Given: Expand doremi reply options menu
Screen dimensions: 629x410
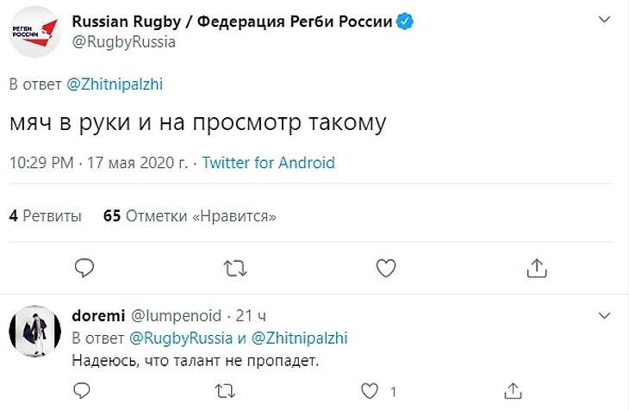Looking at the screenshot, I should click(x=605, y=315).
